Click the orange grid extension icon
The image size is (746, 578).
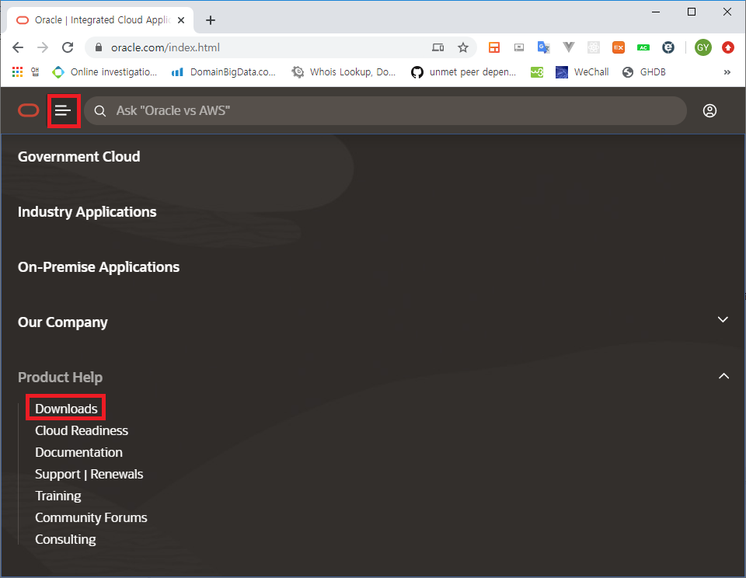click(x=494, y=47)
